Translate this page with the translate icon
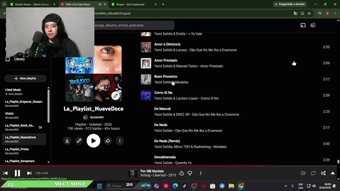Image resolution: width=340 pixels, height=191 pixels. [x=295, y=14]
